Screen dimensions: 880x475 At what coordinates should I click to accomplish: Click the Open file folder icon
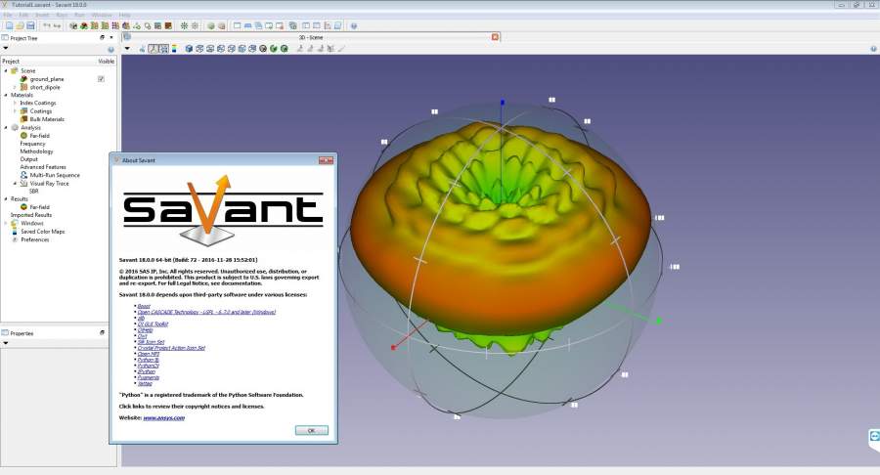click(x=20, y=25)
